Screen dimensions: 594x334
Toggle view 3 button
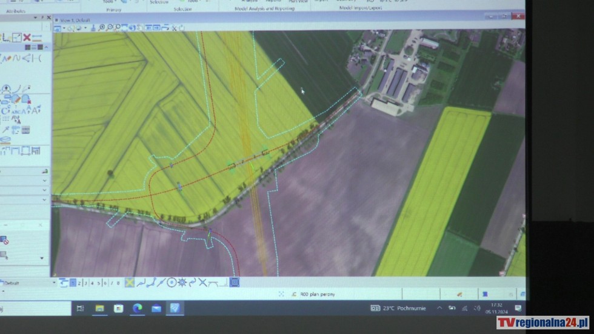coord(86,283)
